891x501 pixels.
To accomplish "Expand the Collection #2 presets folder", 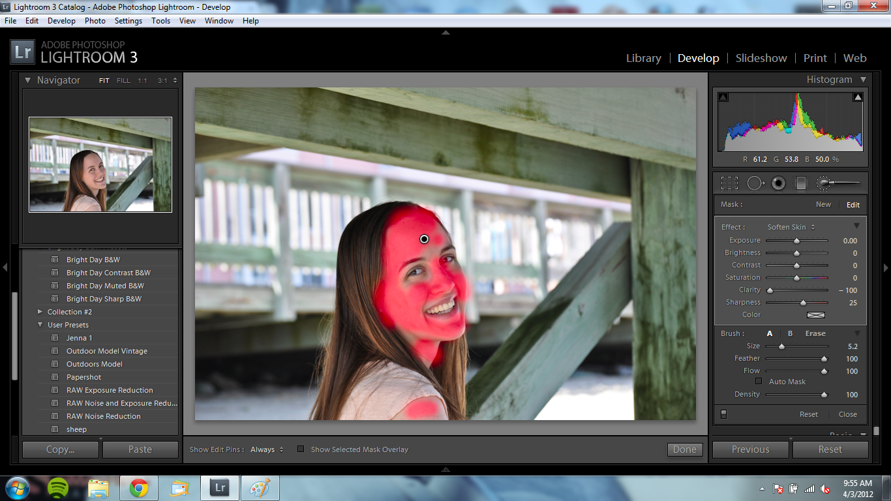I will (40, 312).
